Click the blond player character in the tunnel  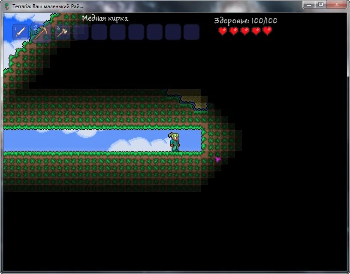pyautogui.click(x=175, y=142)
